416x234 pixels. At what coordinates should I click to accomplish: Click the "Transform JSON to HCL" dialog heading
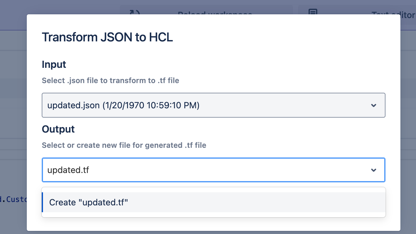(107, 37)
